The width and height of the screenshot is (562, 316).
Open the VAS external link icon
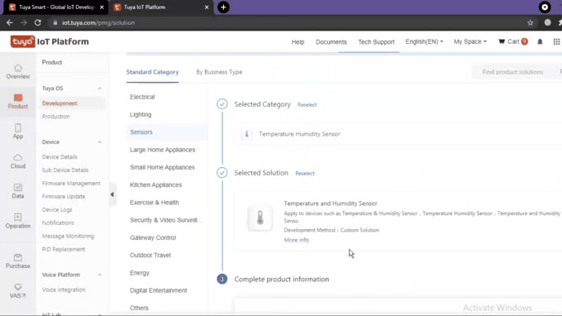pos(18,290)
